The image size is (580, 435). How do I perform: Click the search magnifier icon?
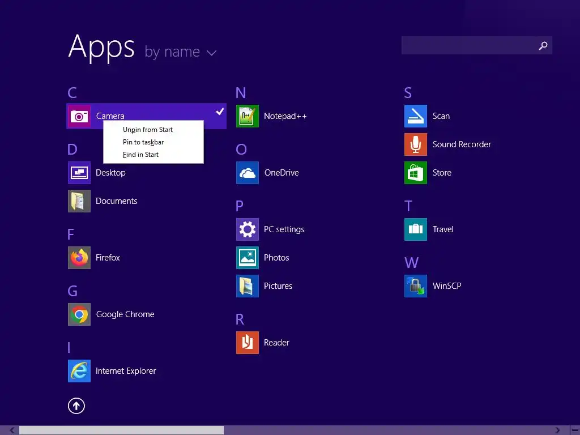tap(543, 45)
